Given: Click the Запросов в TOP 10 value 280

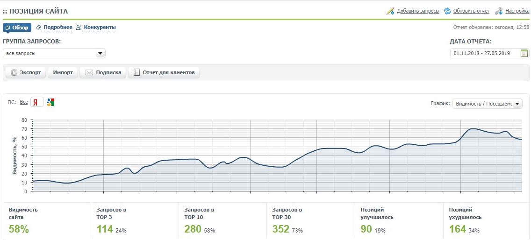Looking at the screenshot, I should click(x=193, y=229).
